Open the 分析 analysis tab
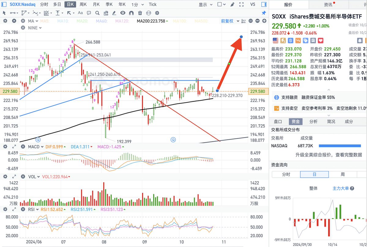 [x=313, y=121]
